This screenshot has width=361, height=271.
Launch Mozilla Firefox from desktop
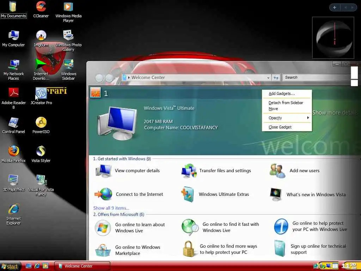(13, 154)
